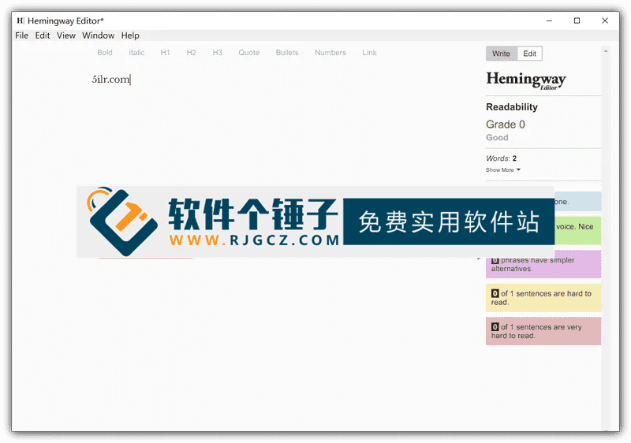Insert a Link
631x443 pixels.
369,53
